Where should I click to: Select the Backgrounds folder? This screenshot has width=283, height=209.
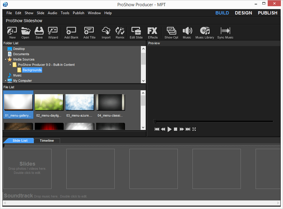point(32,70)
